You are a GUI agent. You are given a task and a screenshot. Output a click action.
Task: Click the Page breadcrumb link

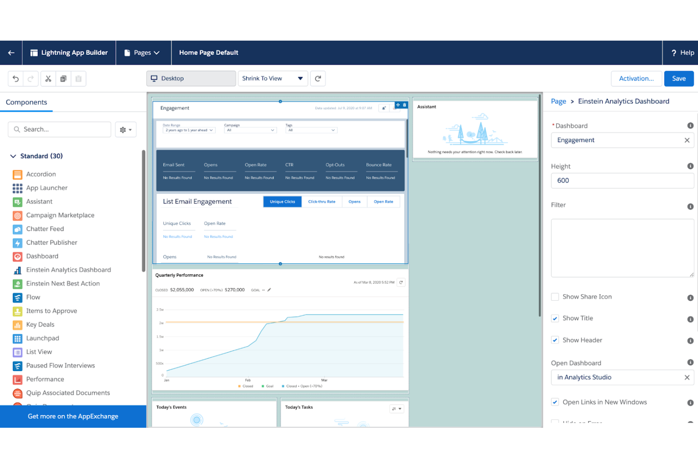558,102
